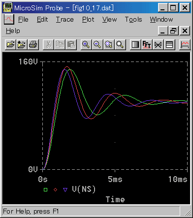
Task: Toggle Log X Axis toolbar button
Action: point(135,44)
